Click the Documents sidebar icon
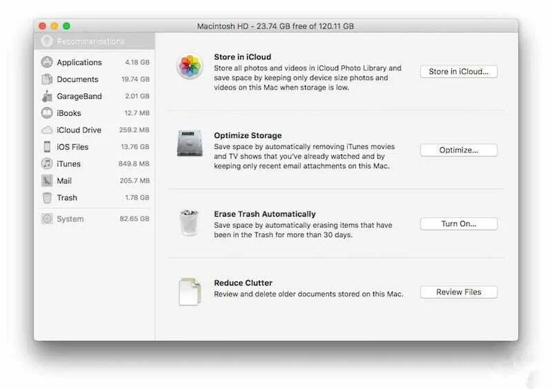This screenshot has height=389, width=552. (x=47, y=79)
